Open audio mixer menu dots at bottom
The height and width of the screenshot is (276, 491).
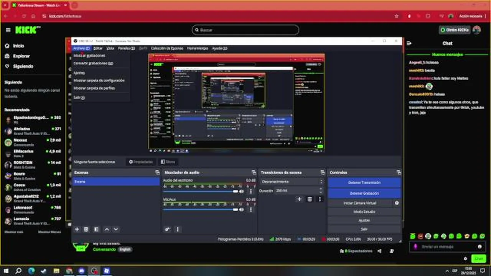178,229
